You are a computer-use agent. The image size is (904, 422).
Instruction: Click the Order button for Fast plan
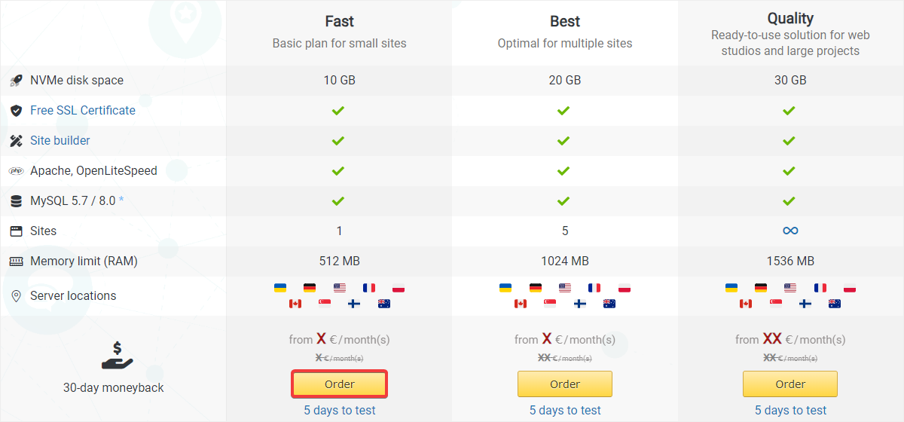click(339, 384)
